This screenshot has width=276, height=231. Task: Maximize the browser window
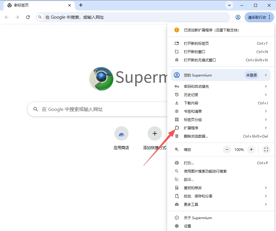click(x=256, y=5)
